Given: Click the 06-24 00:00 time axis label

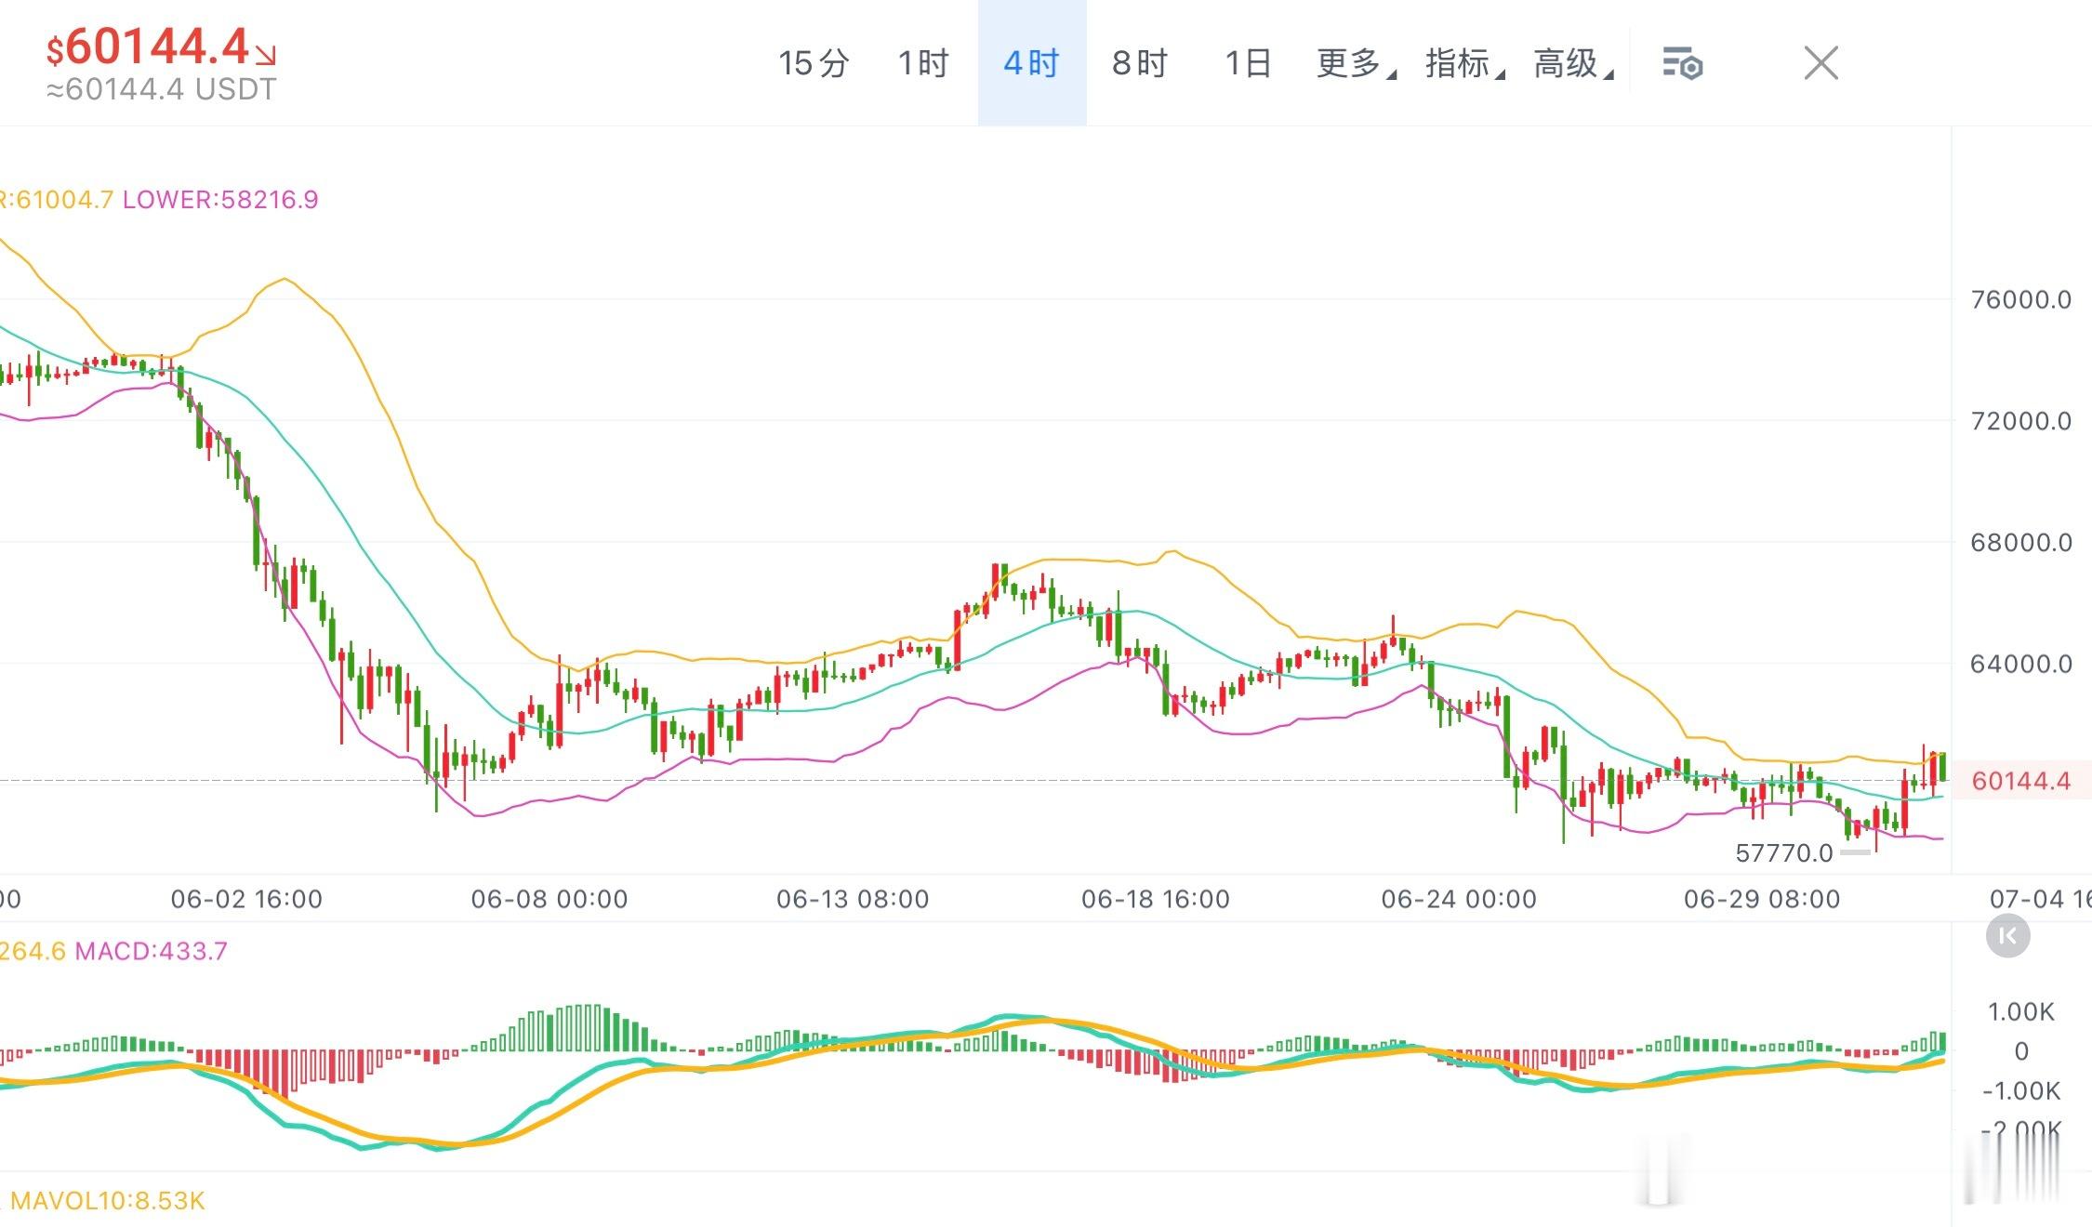Looking at the screenshot, I should (x=1459, y=899).
